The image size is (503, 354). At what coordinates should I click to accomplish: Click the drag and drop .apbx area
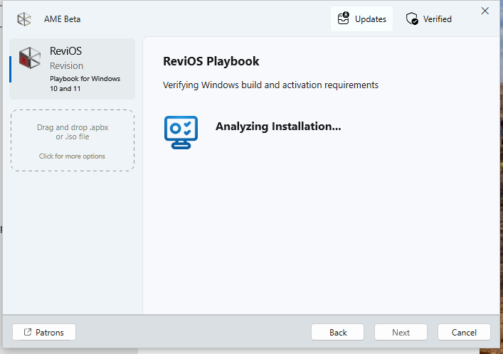tap(73, 141)
